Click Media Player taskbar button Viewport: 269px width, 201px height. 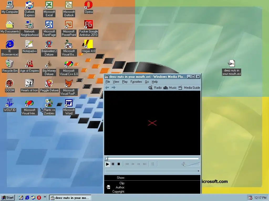[70, 198]
